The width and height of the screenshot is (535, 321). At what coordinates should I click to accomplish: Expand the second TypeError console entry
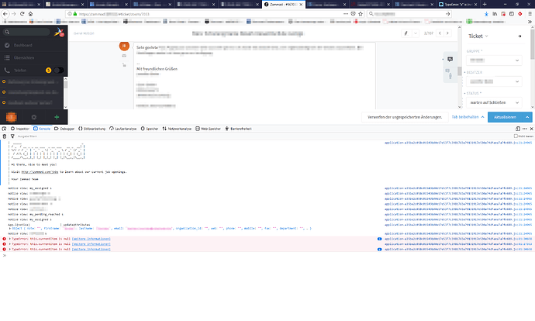9,244
